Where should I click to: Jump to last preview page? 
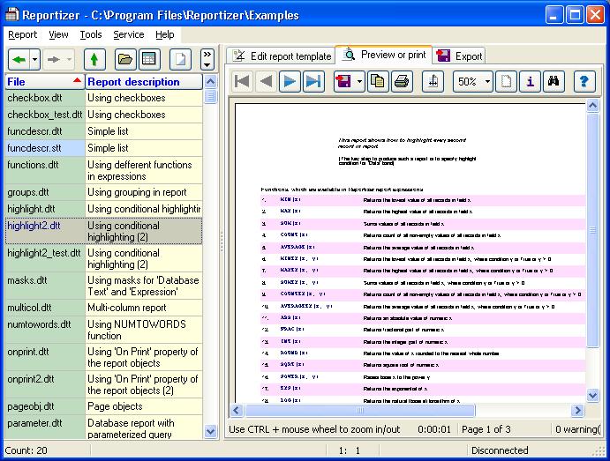[x=313, y=81]
